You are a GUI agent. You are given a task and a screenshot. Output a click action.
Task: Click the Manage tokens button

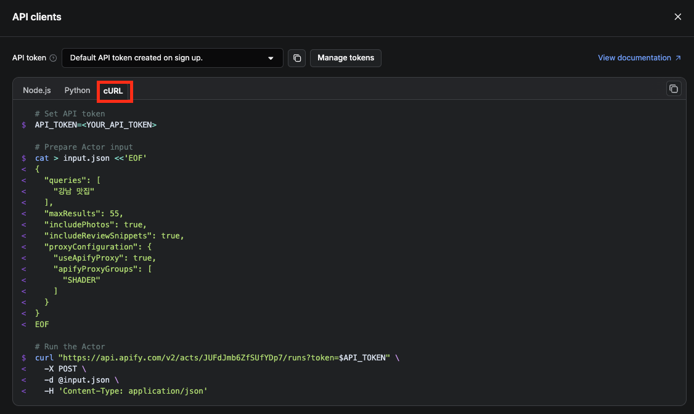346,58
